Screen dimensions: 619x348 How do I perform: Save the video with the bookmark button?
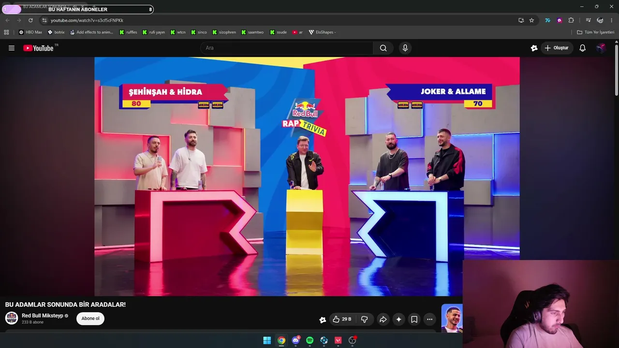coord(414,319)
